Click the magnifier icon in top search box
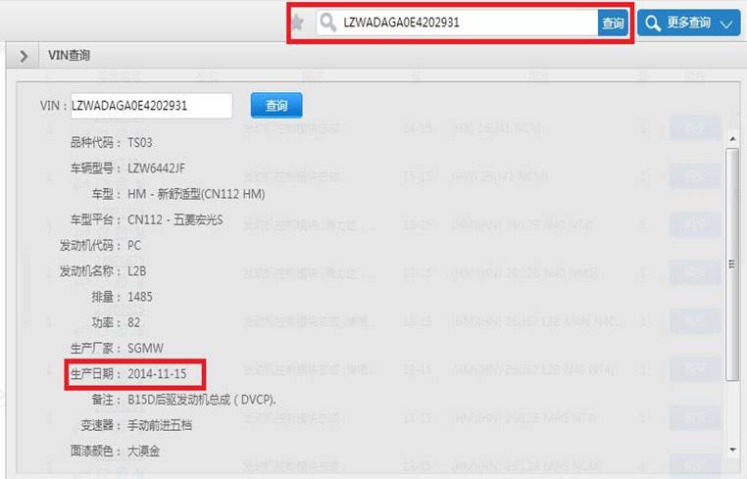This screenshot has height=479, width=747. coord(328,23)
